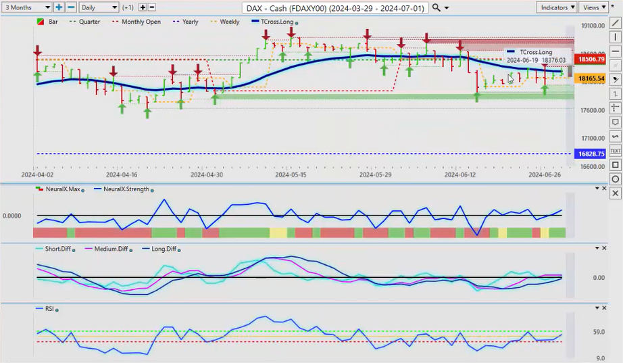623x363 pixels.
Task: Select the crosshair cursor tool
Action: 616,107
